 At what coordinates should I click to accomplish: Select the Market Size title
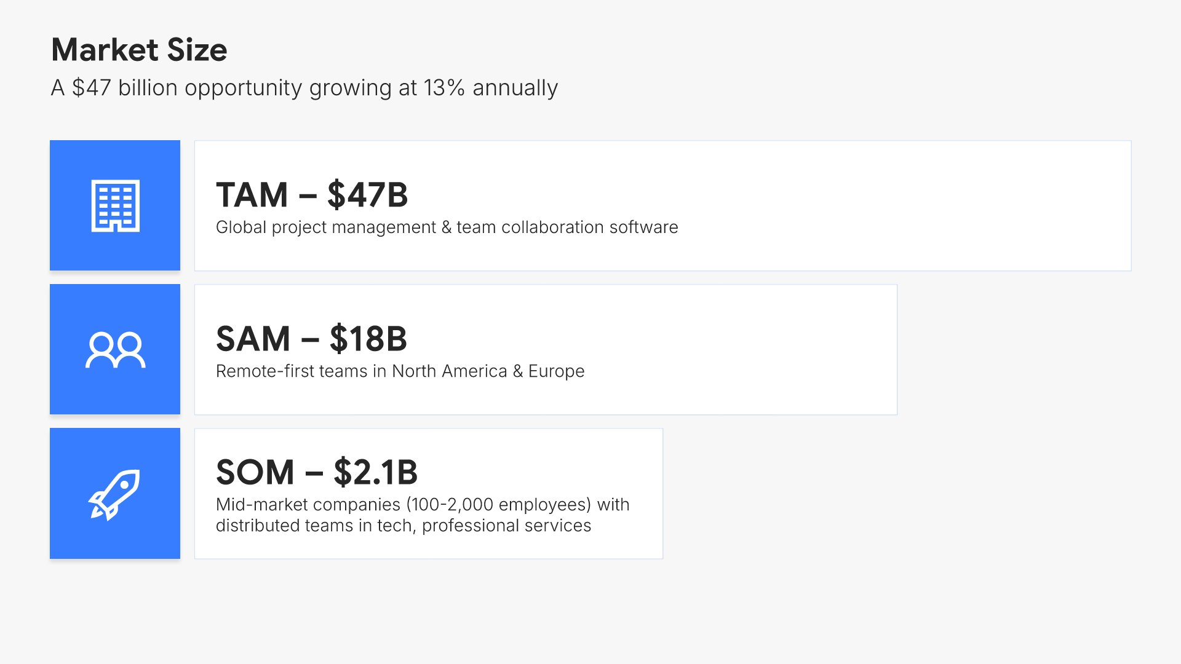pyautogui.click(x=139, y=50)
